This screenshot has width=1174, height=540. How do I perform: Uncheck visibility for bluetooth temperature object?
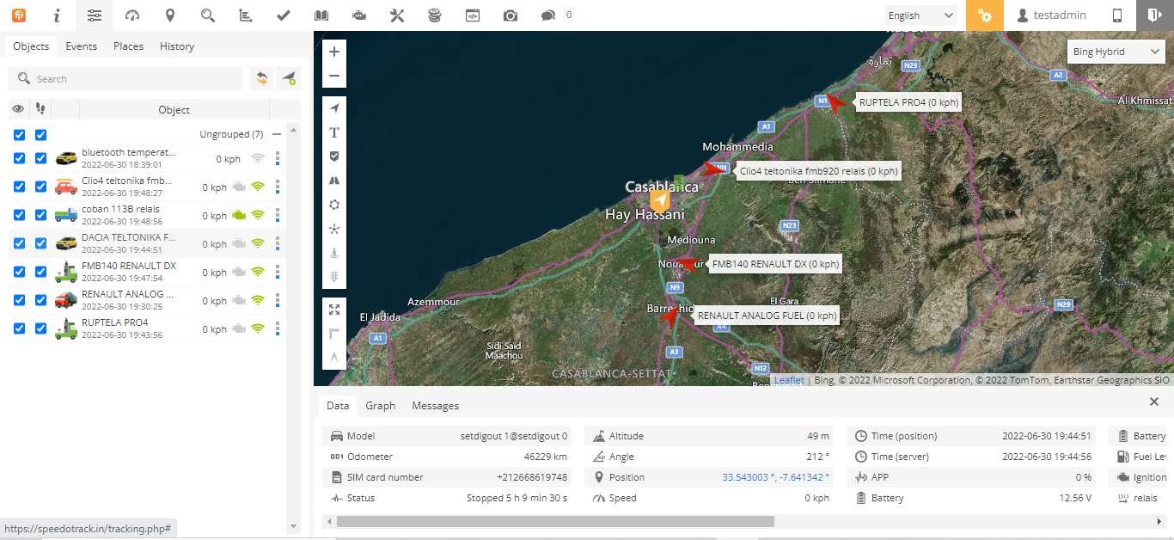point(19,158)
